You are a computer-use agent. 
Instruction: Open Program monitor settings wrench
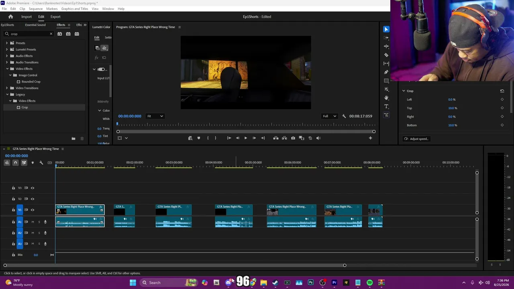click(x=344, y=116)
